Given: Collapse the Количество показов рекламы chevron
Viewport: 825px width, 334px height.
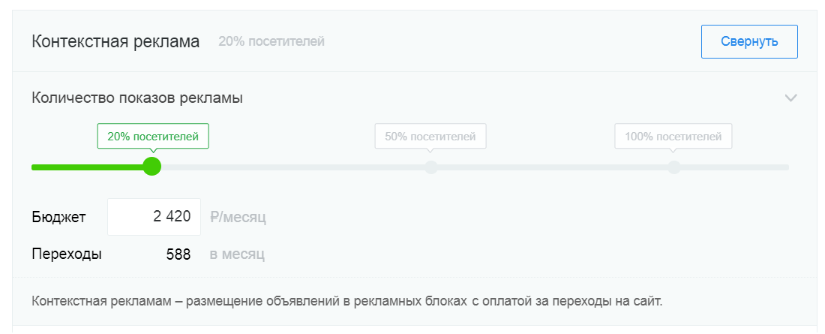Looking at the screenshot, I should pos(790,98).
